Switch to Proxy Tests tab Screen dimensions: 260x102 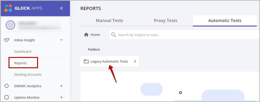[166, 21]
